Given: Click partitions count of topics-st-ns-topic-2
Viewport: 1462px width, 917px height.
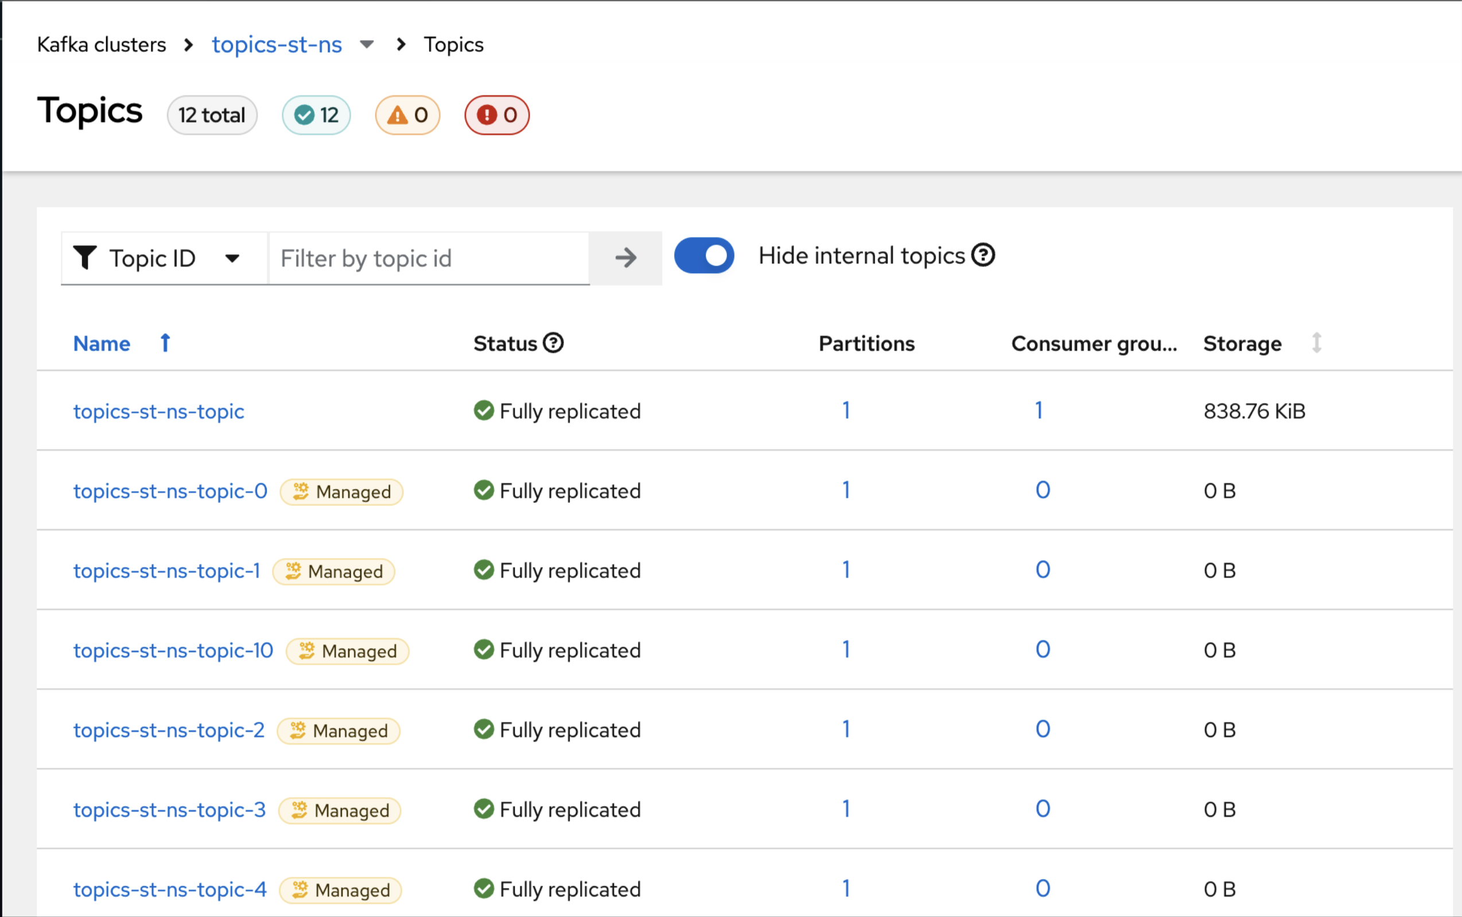Looking at the screenshot, I should tap(846, 729).
